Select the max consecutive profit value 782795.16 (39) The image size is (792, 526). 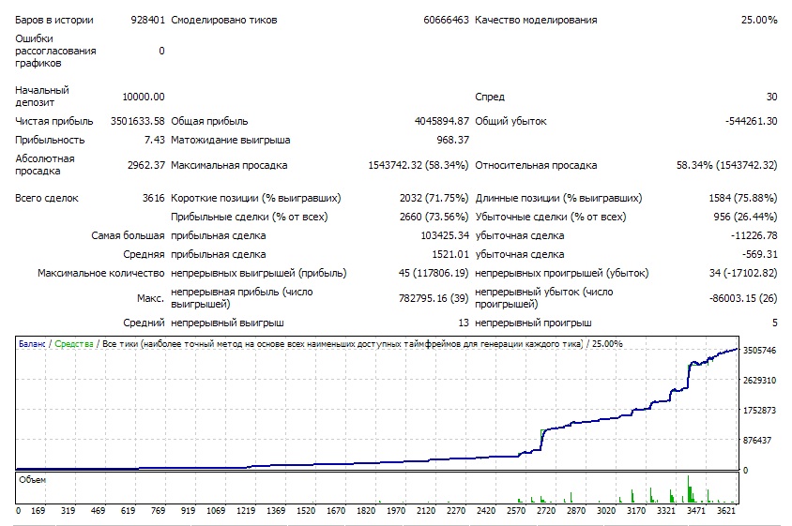[x=434, y=298]
